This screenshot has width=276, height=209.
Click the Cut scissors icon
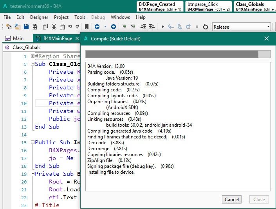pos(54,27)
